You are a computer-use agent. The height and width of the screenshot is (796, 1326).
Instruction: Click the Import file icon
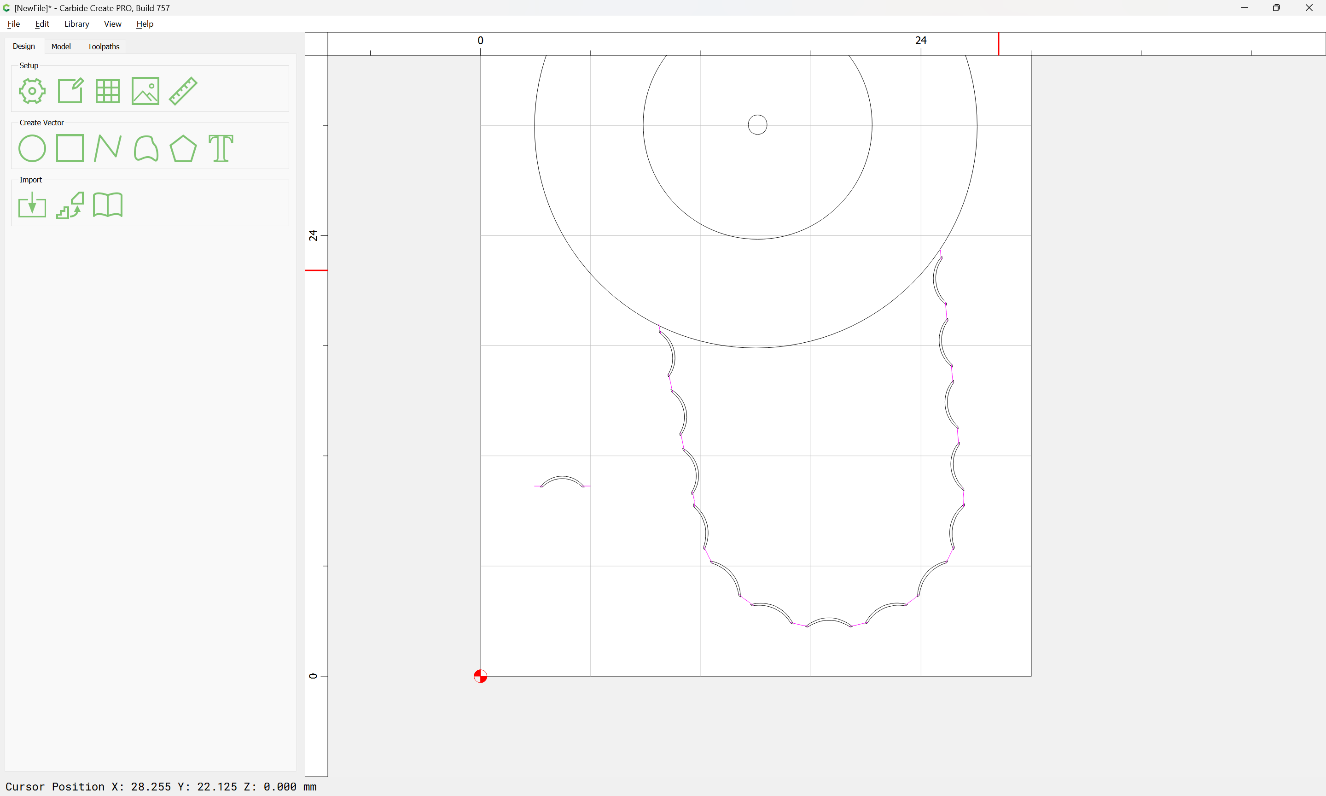[x=32, y=205]
